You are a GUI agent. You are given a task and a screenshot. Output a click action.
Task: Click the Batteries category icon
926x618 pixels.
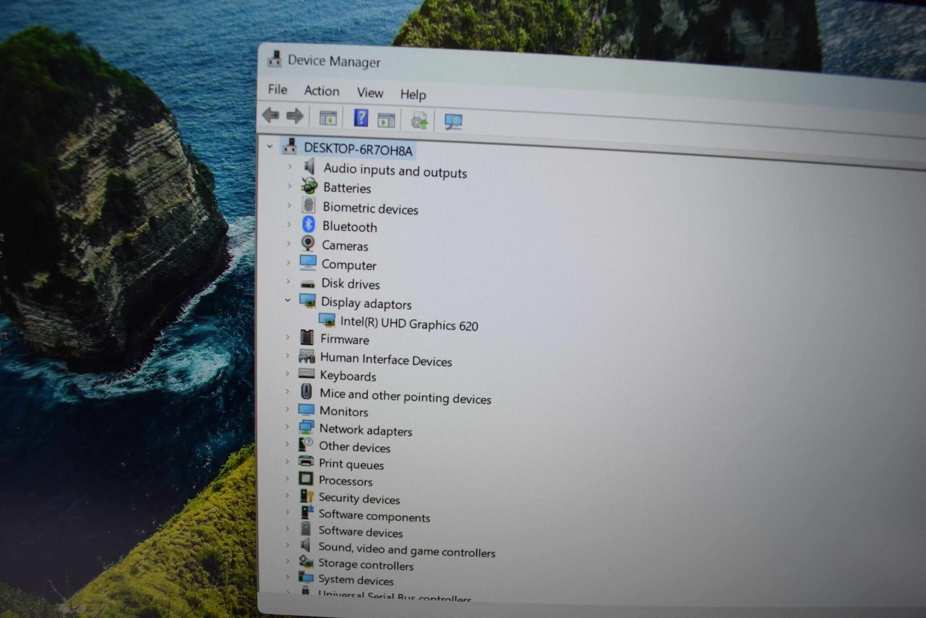click(309, 186)
